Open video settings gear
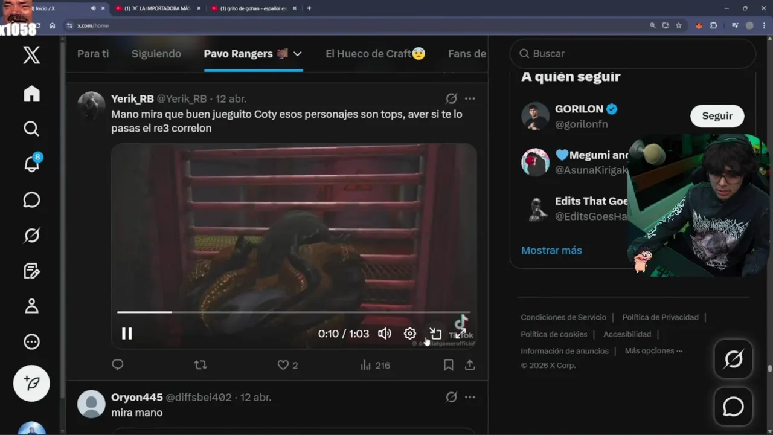This screenshot has height=435, width=773. 410,333
